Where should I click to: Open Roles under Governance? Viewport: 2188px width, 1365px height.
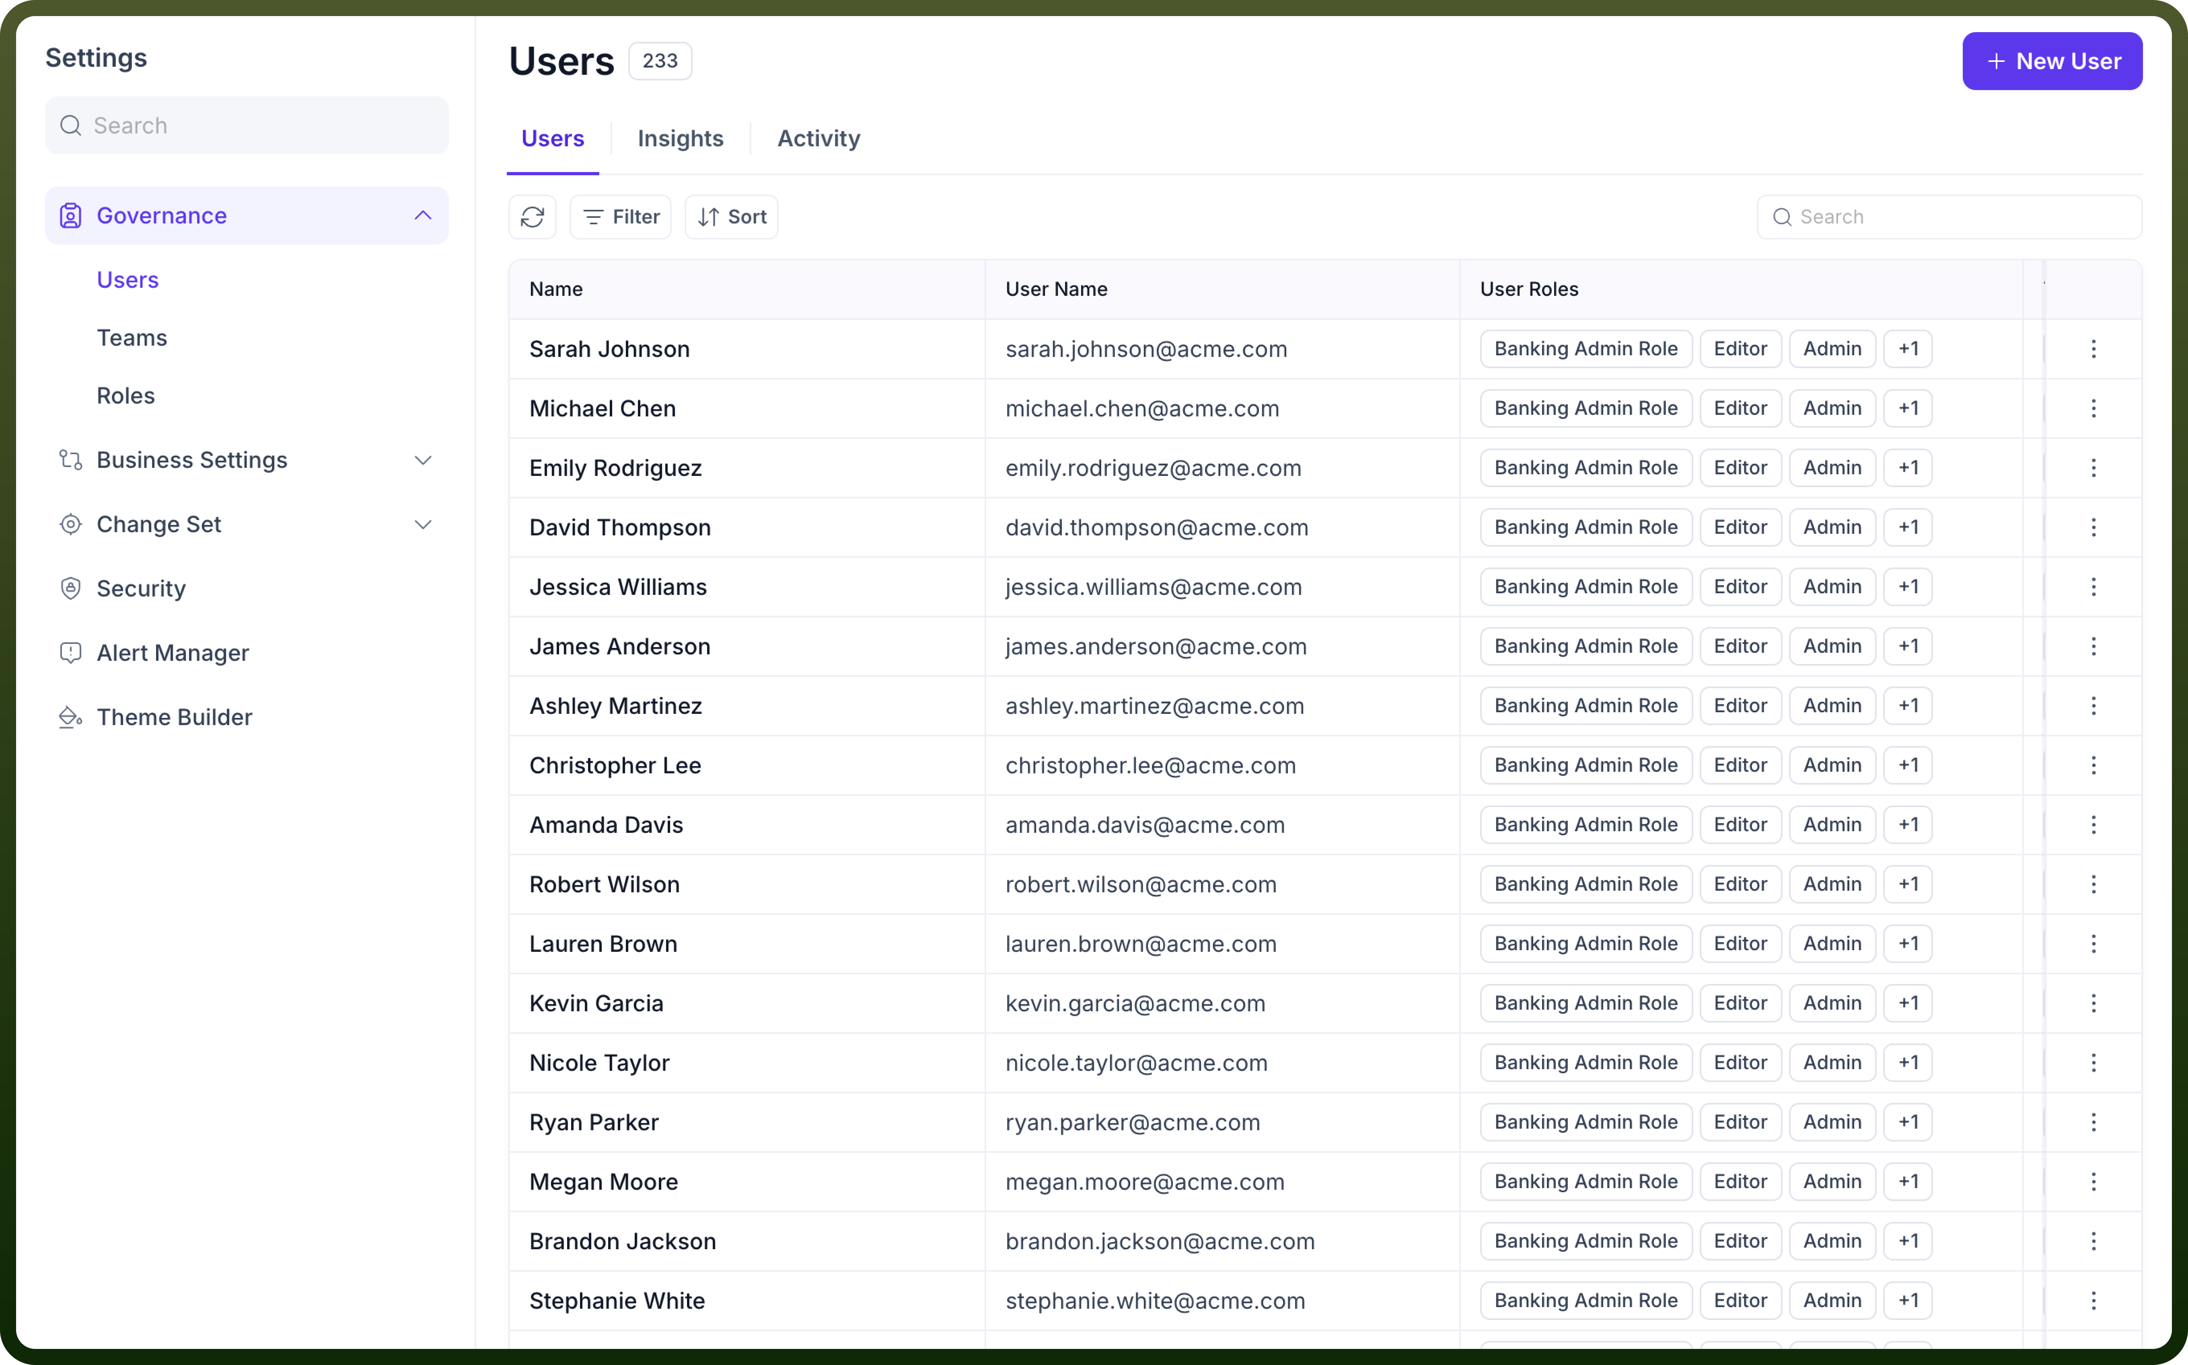coord(125,396)
